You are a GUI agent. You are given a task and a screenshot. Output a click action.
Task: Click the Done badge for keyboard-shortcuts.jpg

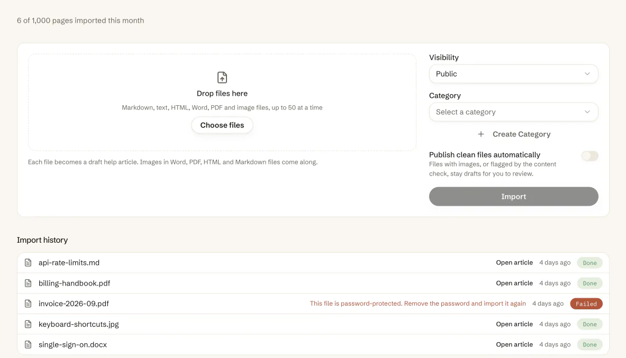(589, 324)
